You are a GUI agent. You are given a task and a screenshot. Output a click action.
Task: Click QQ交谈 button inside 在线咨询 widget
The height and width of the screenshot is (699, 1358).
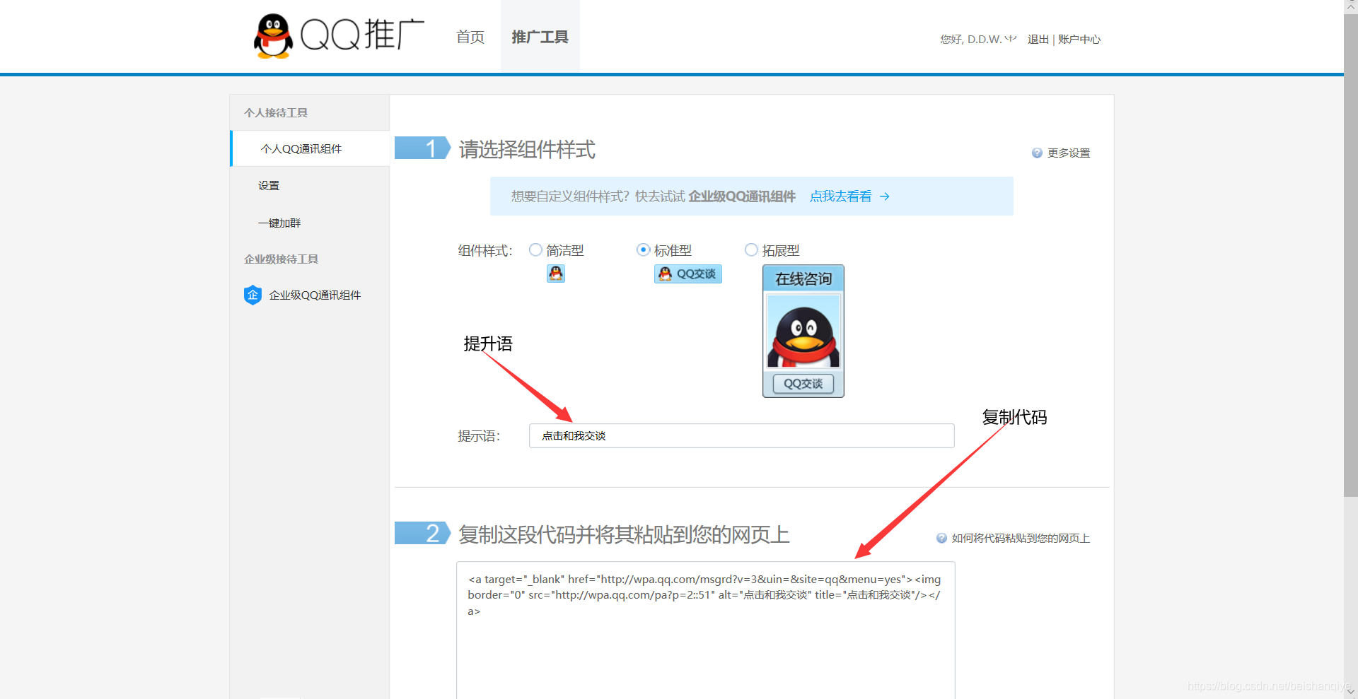pyautogui.click(x=803, y=384)
